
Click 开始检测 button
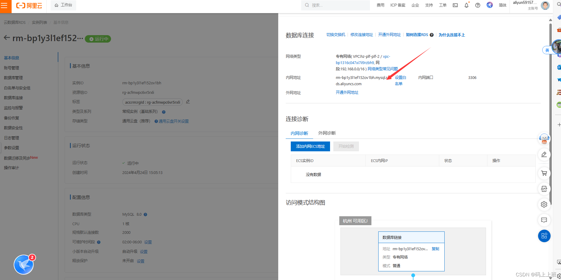pos(346,146)
